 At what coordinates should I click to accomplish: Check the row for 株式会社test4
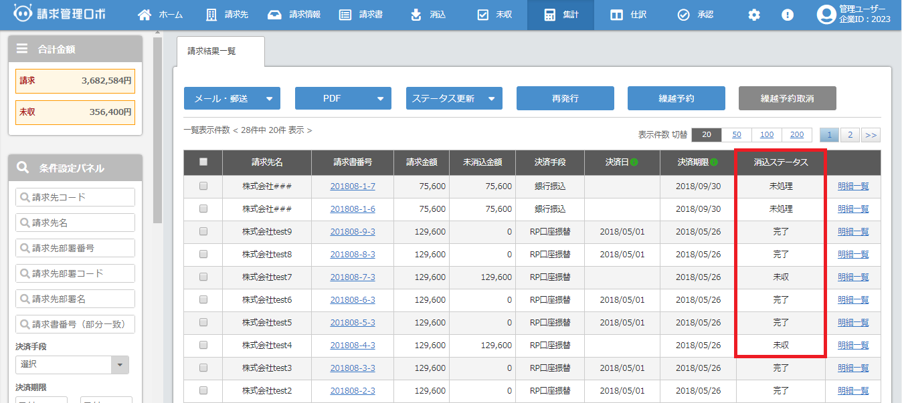click(203, 345)
